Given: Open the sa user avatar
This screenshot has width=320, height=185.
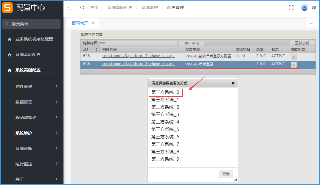Looking at the screenshot, I should [304, 8].
